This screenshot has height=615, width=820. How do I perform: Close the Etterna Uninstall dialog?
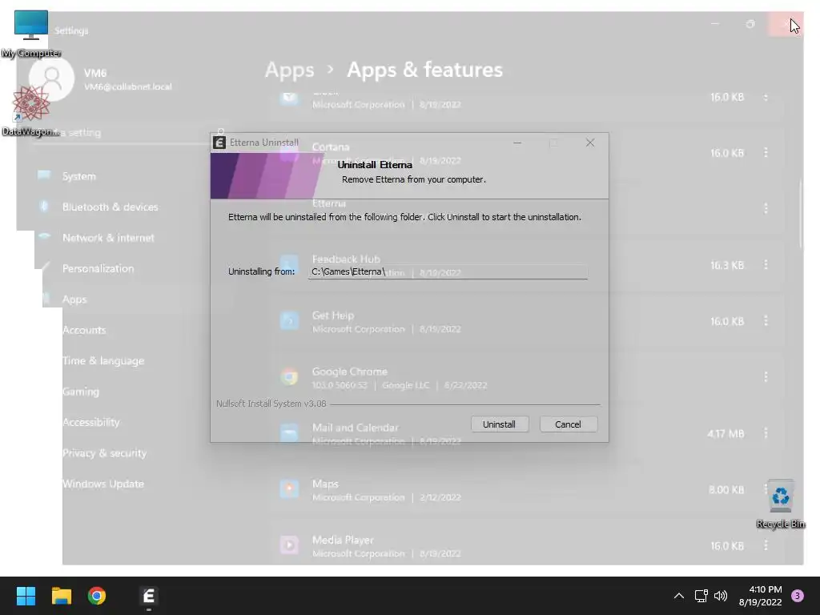[590, 143]
